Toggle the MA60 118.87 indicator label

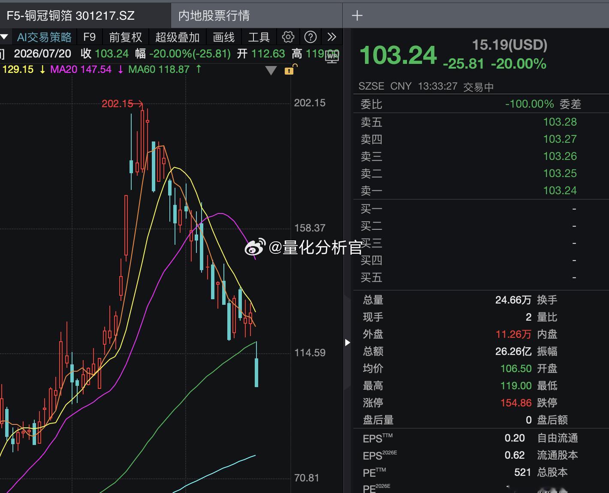[159, 69]
